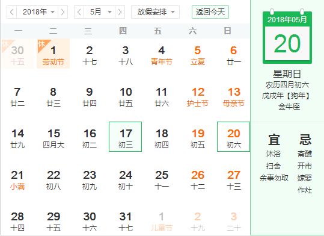Click next month arrow beside 5月
Screen dimensions: 324x236
point(120,12)
